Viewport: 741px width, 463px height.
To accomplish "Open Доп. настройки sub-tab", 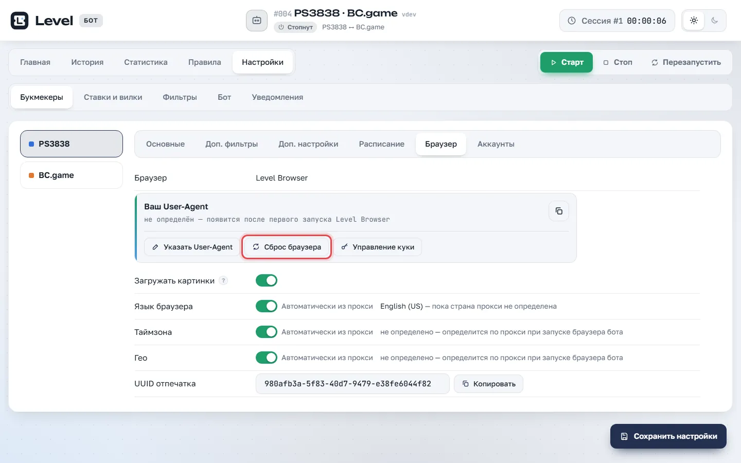I will tap(308, 144).
